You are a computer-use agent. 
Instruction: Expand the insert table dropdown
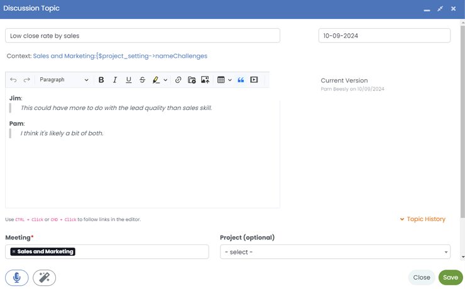click(230, 80)
